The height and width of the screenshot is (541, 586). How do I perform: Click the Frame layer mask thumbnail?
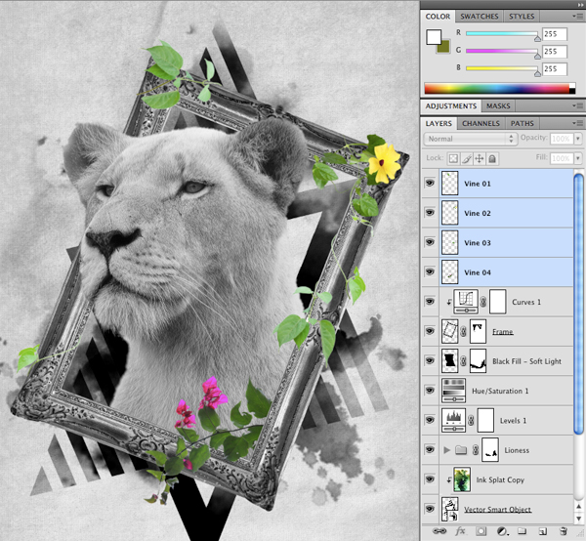[x=478, y=331]
